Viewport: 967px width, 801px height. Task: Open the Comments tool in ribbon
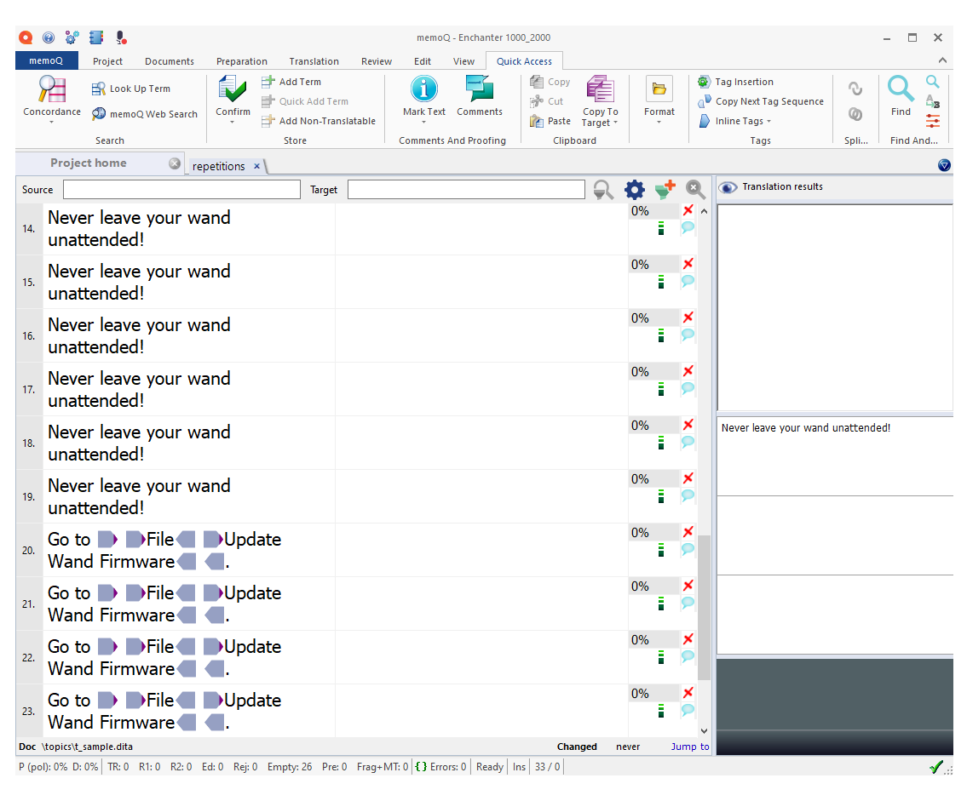pos(480,90)
